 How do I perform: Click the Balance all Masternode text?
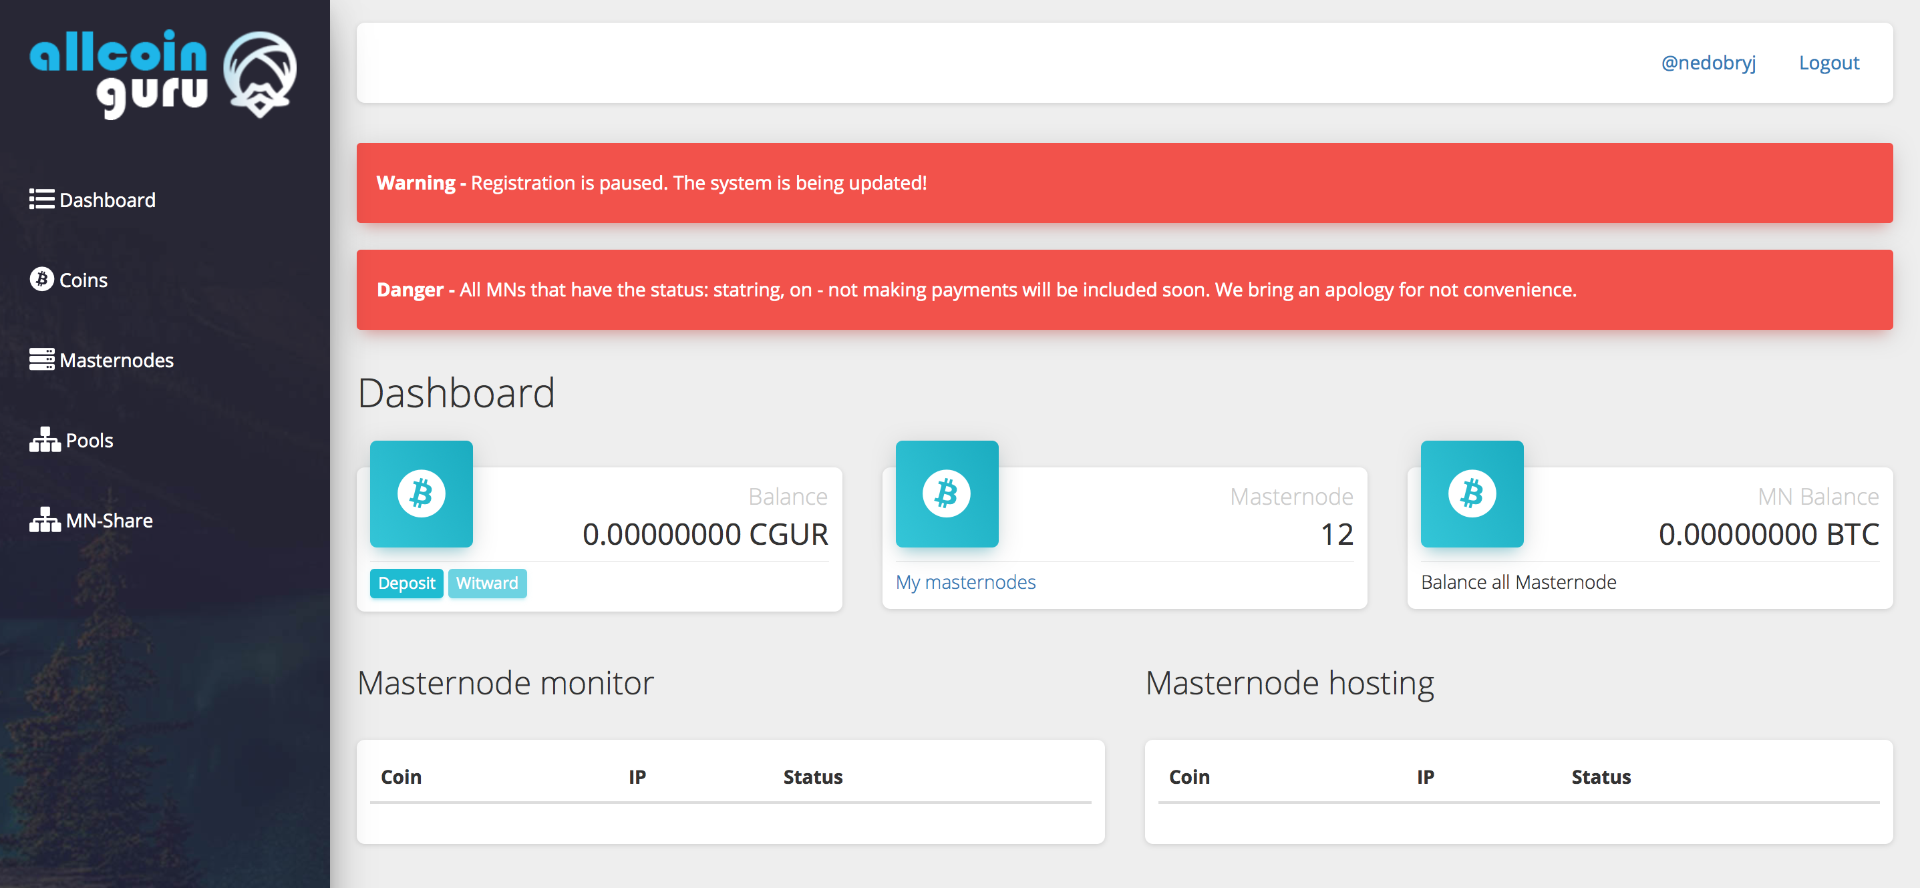point(1518,582)
